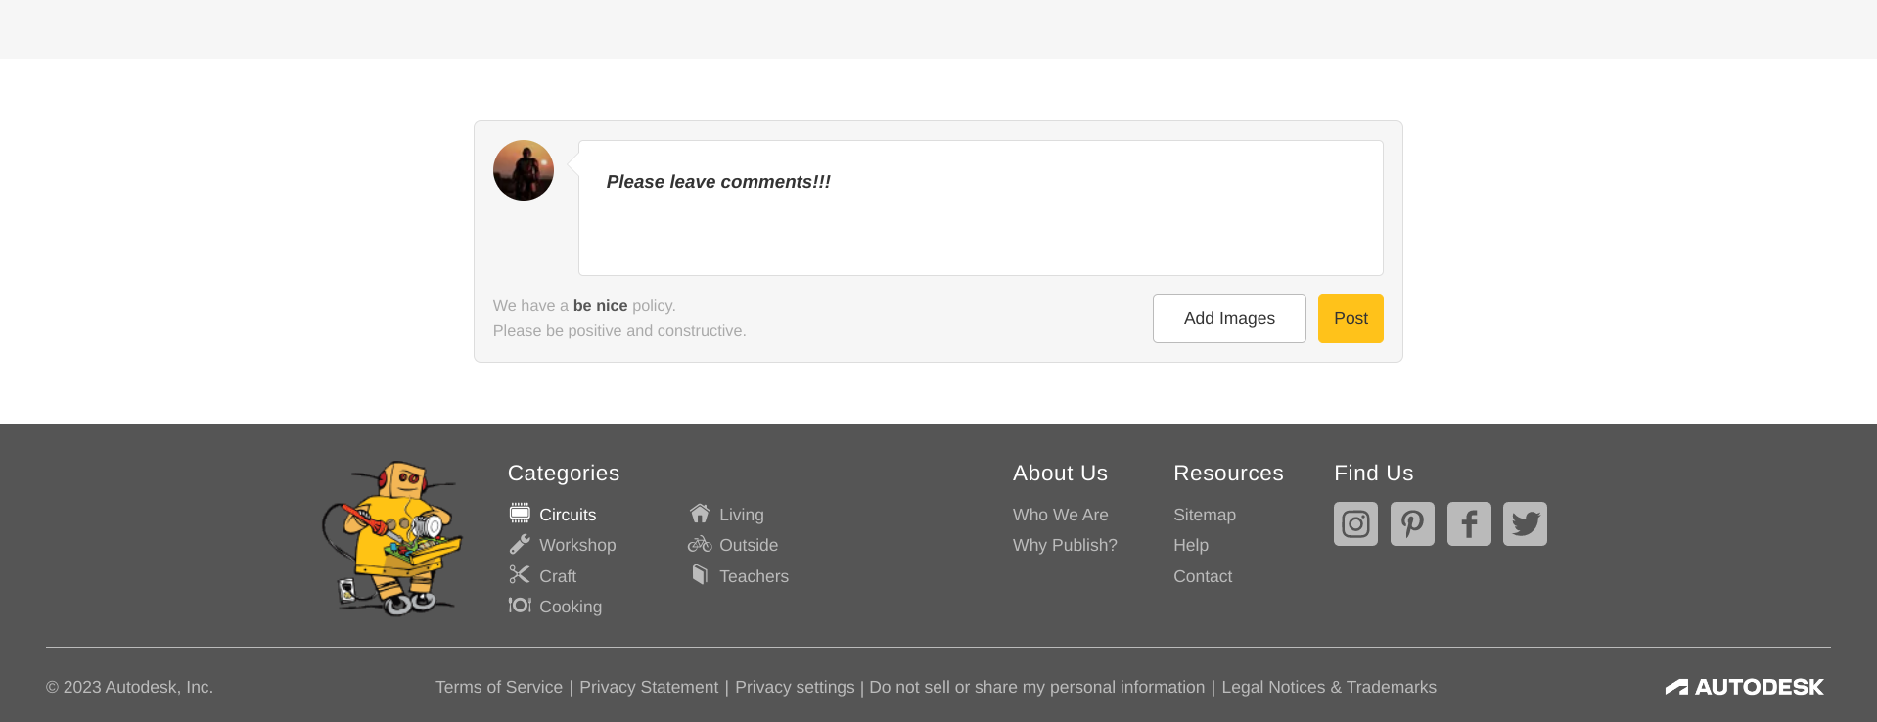The height and width of the screenshot is (722, 1877).
Task: Open the be nice policy link
Action: 600,306
